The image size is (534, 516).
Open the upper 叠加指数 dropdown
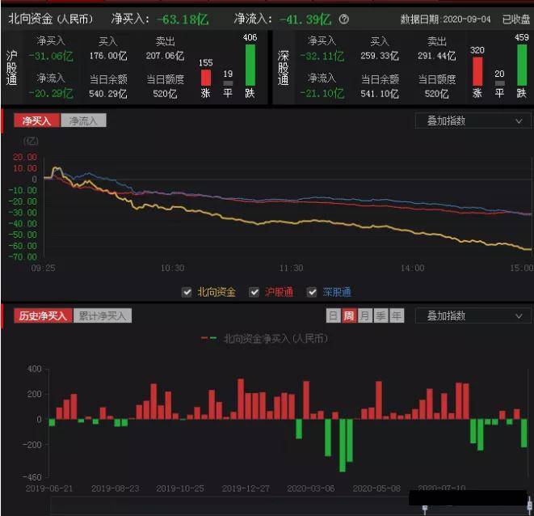(x=473, y=121)
